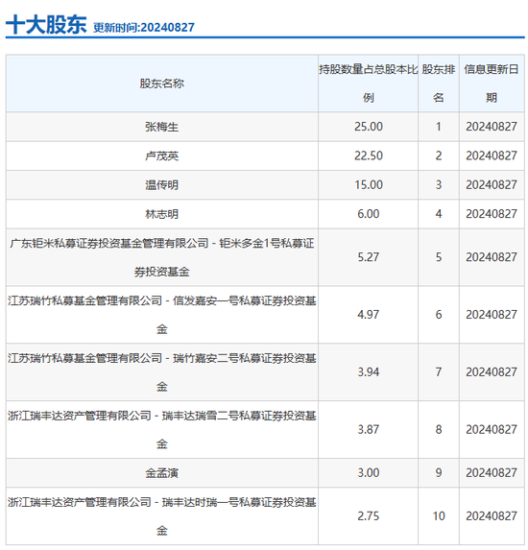Click the 2.75 shareholding percentage
Viewport: 528px width, 550px height.
[x=368, y=516]
